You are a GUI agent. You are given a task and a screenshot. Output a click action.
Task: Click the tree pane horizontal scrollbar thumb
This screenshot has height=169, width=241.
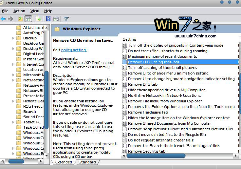tap(16, 161)
